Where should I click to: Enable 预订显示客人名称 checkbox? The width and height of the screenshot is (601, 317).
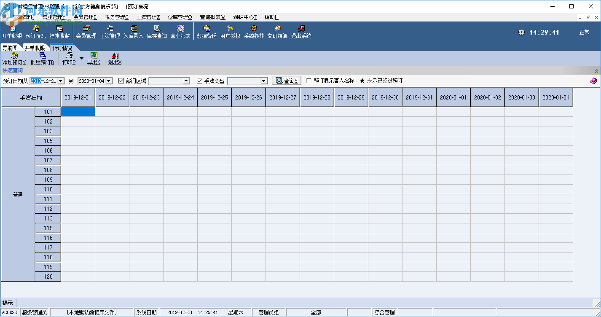pos(309,81)
